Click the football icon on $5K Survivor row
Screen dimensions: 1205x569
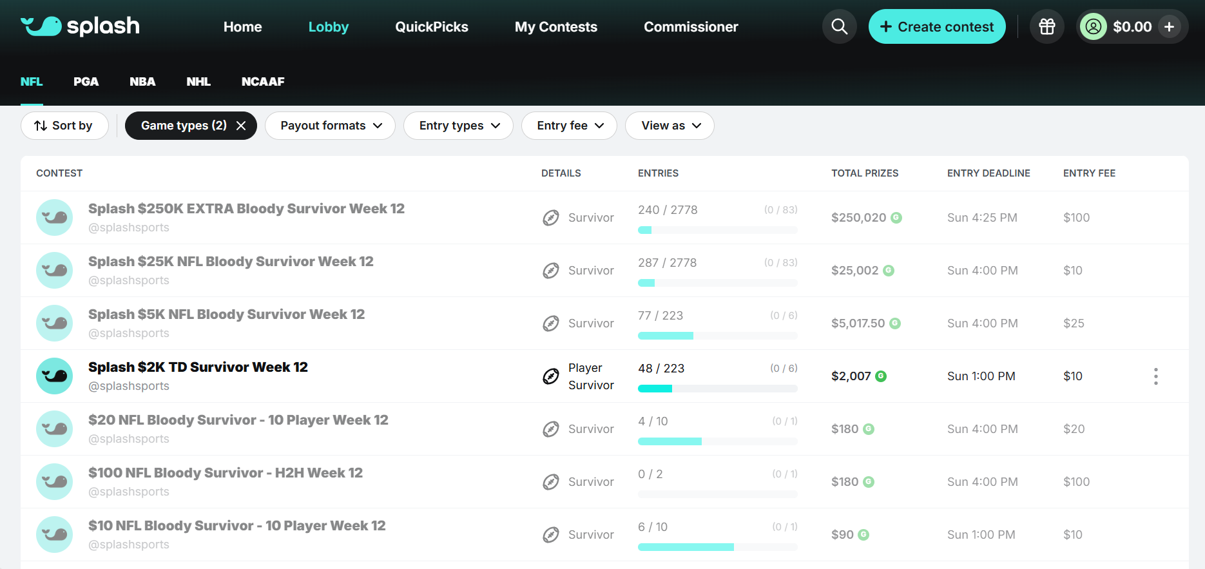[x=550, y=323]
